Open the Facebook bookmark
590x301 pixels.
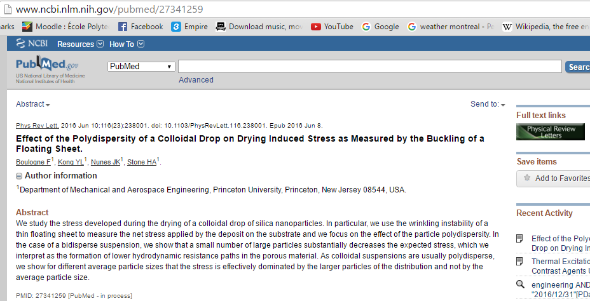[141, 27]
